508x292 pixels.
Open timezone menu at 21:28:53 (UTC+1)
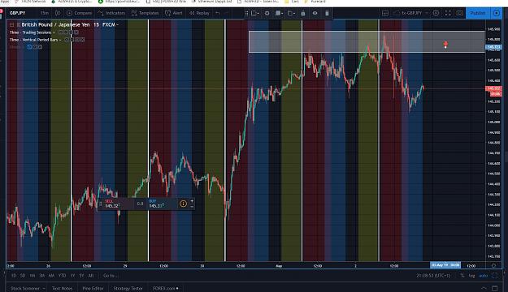433,276
